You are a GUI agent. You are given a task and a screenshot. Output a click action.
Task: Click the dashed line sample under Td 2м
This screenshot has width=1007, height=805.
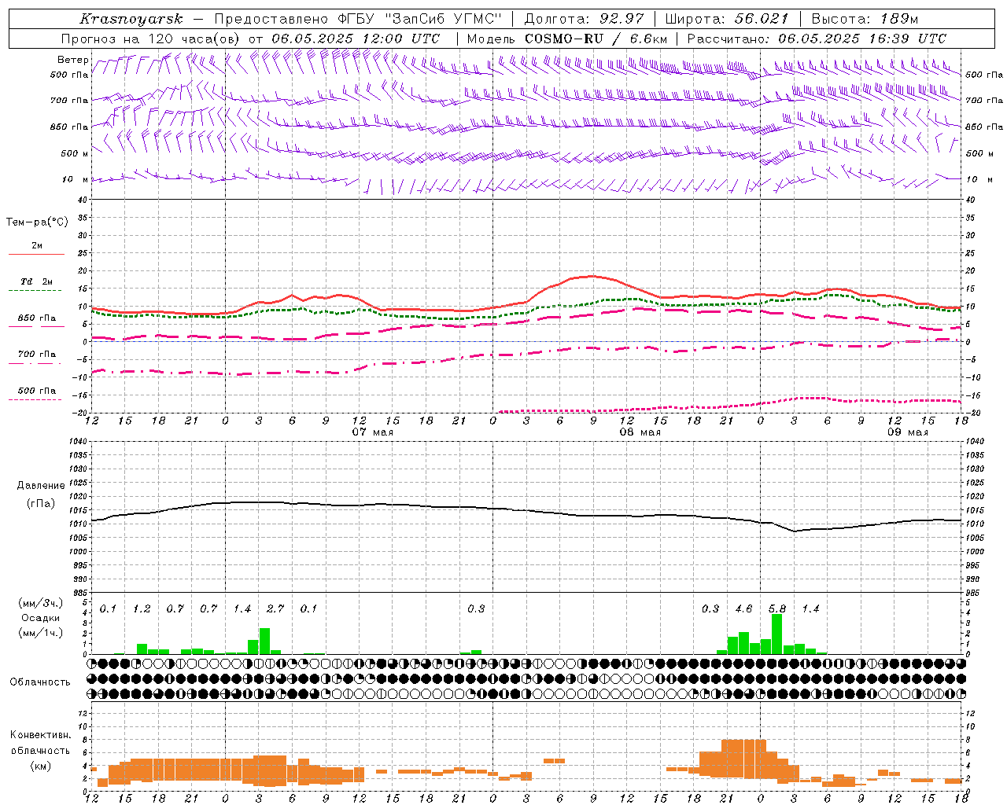pos(35,291)
